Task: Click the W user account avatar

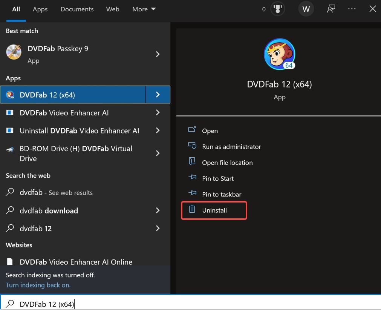Action: pos(306,9)
